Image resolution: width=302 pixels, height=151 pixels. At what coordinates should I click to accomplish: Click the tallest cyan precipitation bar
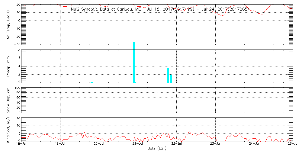134,62
